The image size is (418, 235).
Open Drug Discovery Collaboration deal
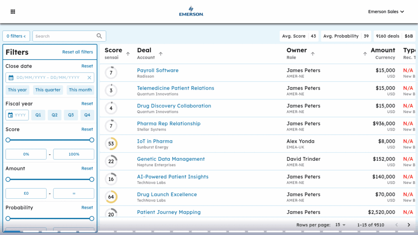pyautogui.click(x=174, y=106)
